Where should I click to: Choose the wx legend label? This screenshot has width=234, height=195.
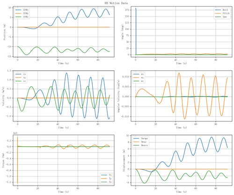pyautogui.click(x=142, y=74)
